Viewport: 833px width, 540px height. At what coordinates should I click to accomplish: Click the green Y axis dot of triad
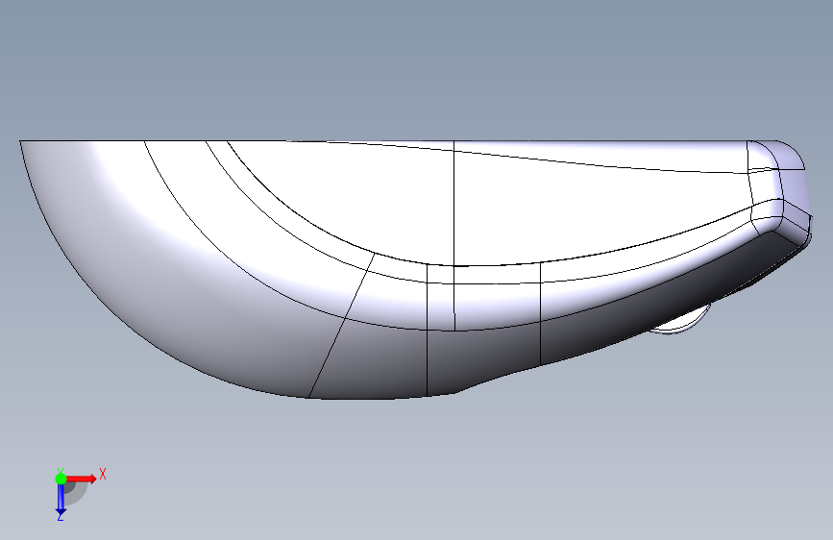point(61,479)
